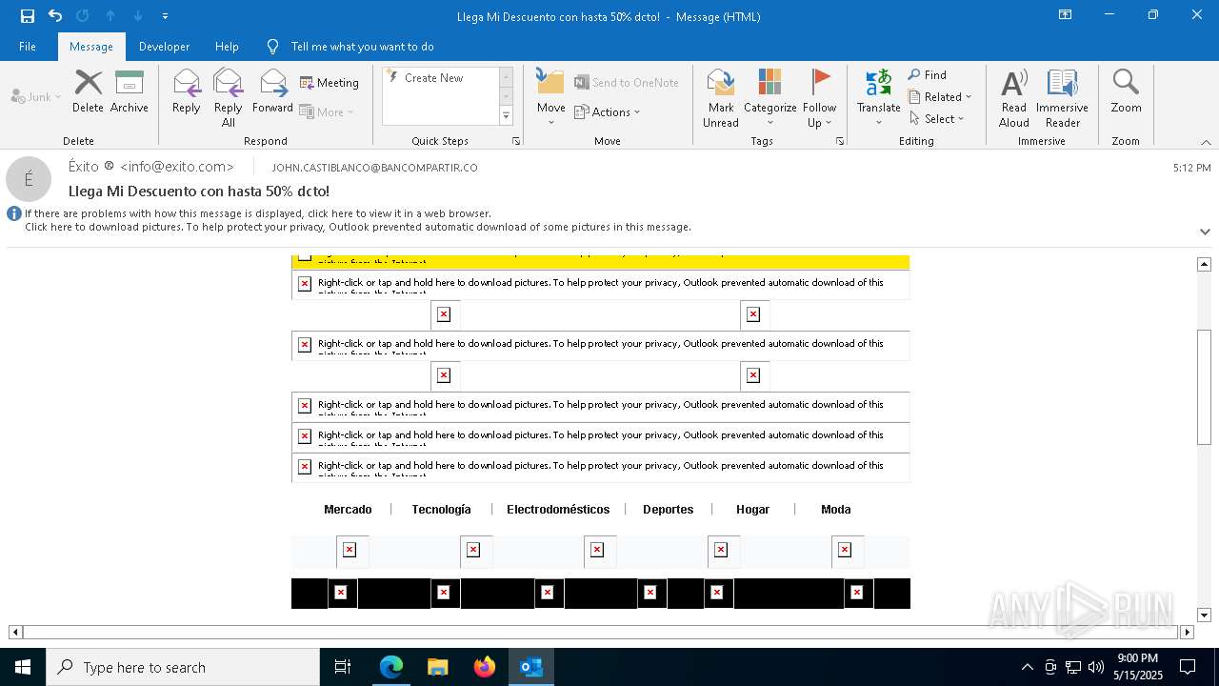Expand the Related dropdown
The width and height of the screenshot is (1219, 686).
(x=940, y=97)
